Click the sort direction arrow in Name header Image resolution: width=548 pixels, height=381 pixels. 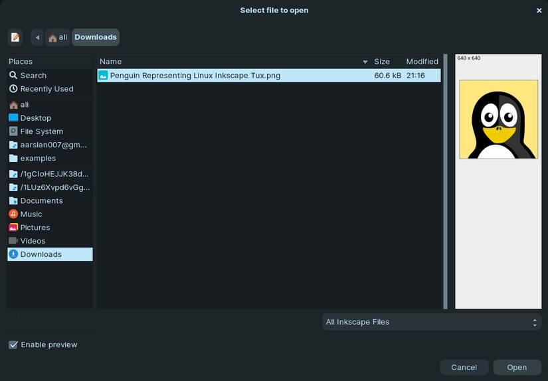point(365,62)
